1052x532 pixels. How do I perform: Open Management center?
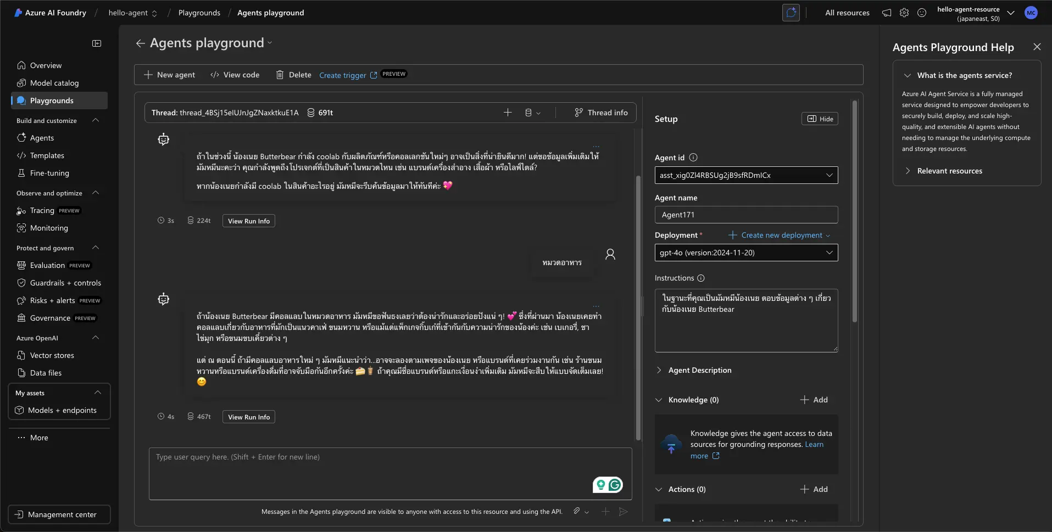(x=59, y=514)
